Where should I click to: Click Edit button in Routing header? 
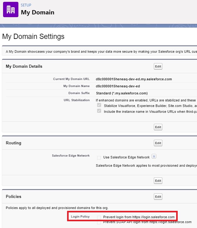coord(158,143)
